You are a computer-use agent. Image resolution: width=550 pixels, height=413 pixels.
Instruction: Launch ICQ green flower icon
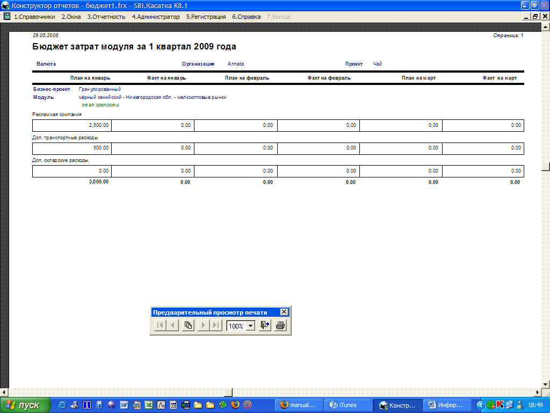click(x=223, y=405)
